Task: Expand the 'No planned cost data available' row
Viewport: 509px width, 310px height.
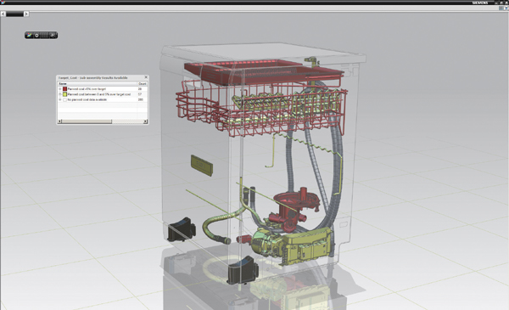Action: (60, 99)
